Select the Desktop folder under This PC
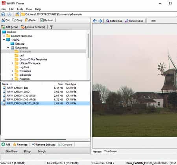Viewport: 177px width, 165px height. pos(20,43)
